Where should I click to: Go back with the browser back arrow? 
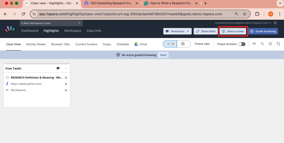click(6, 14)
